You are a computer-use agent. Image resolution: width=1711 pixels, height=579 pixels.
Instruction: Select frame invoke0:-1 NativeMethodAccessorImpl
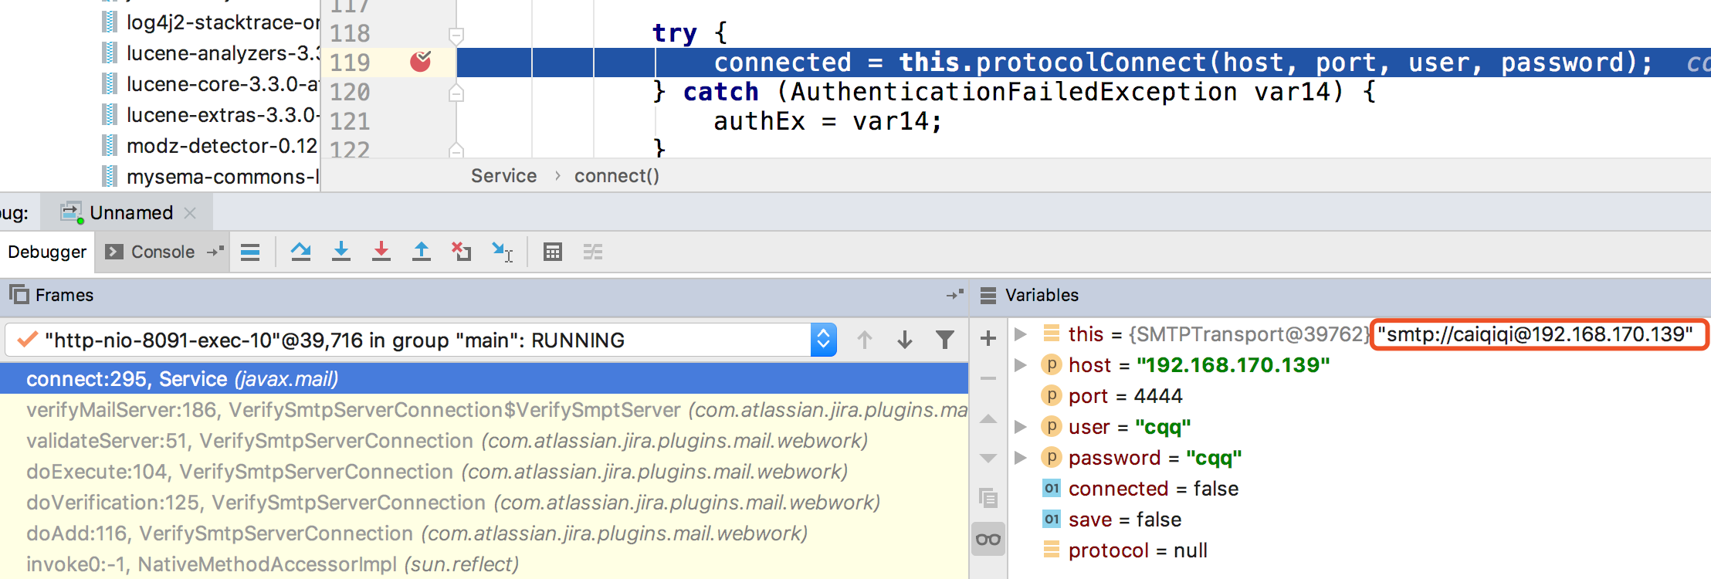pos(484,564)
